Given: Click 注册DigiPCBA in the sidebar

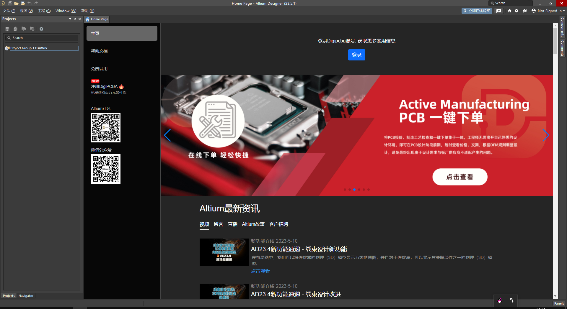Looking at the screenshot, I should [x=104, y=86].
